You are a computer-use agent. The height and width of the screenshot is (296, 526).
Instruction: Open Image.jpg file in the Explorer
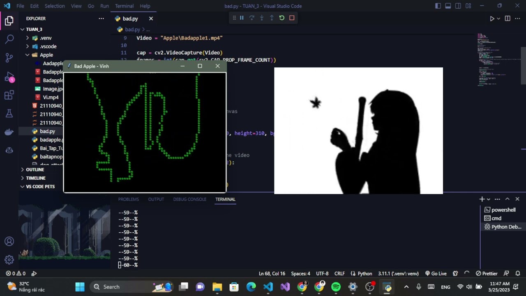[53, 89]
